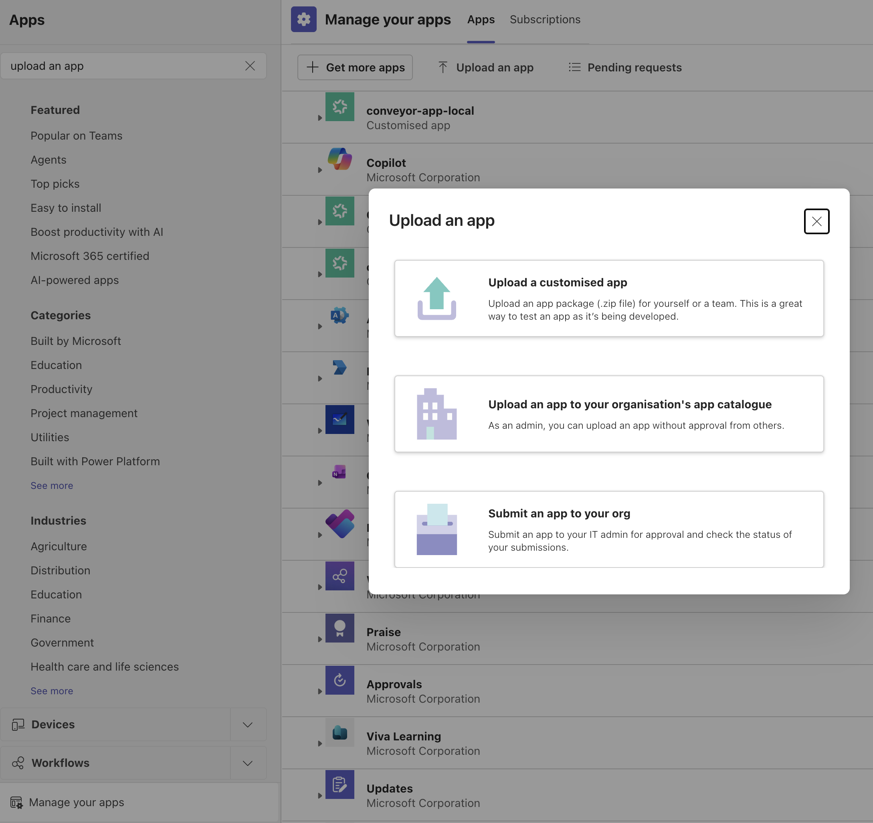Click Get more apps button

[355, 67]
